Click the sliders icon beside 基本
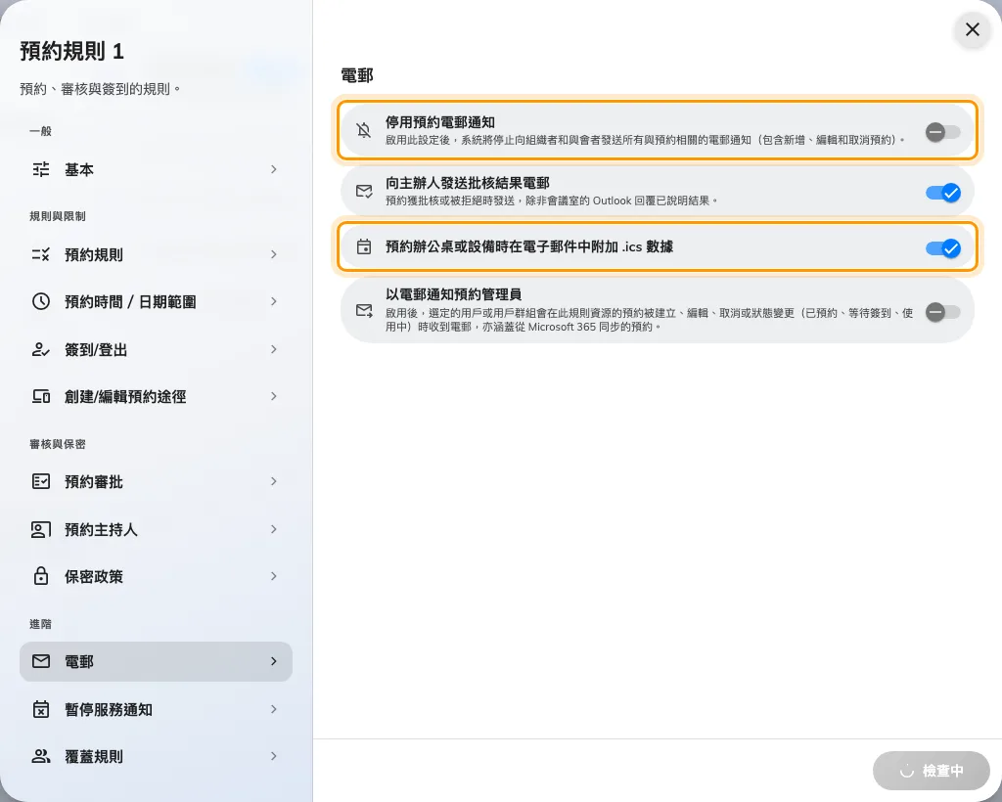1002x802 pixels. (41, 169)
